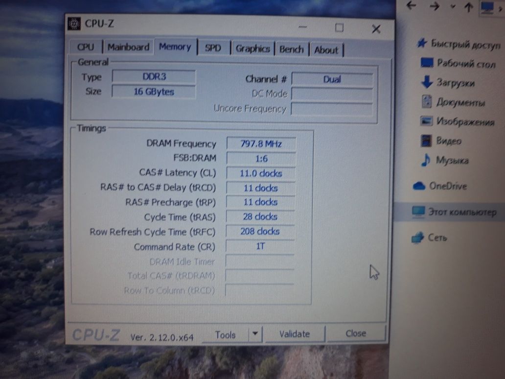505x379 pixels.
Task: Click the Dual channel value
Action: [x=332, y=79]
